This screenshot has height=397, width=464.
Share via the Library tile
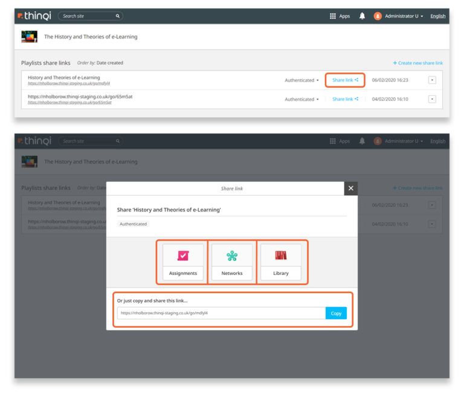point(281,262)
